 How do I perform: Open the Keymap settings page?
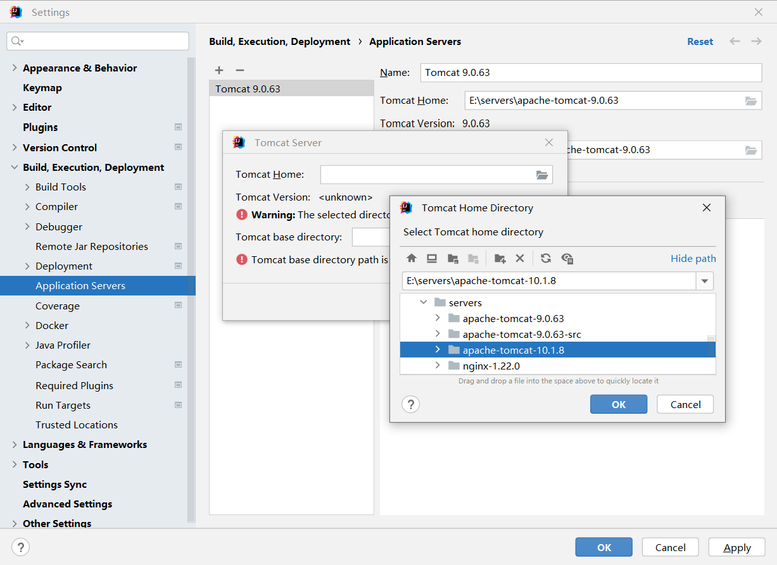(x=42, y=87)
